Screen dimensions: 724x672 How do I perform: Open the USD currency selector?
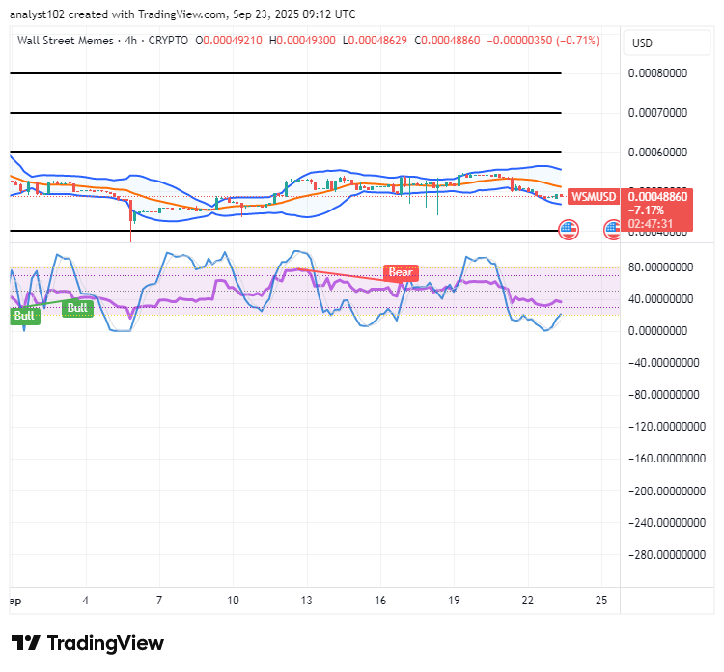click(x=666, y=42)
